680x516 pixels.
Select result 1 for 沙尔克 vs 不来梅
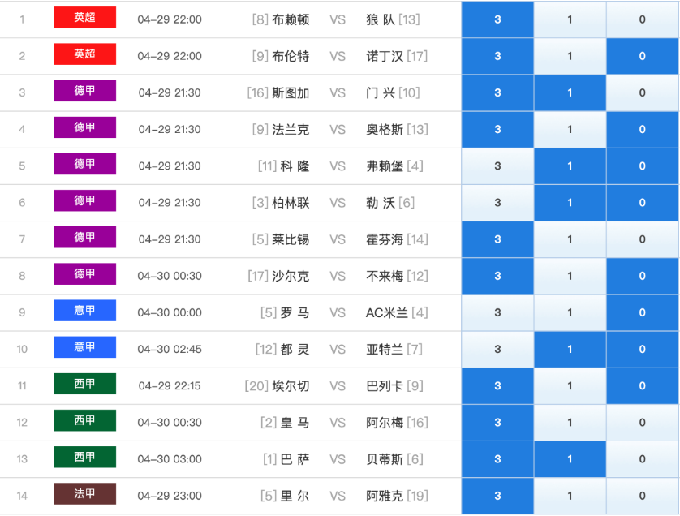tap(570, 276)
